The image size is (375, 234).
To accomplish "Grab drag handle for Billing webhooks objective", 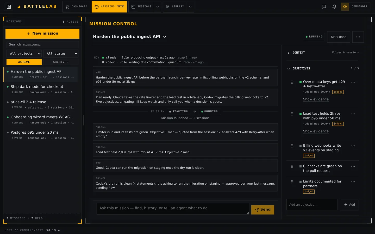I will (x=292, y=146).
